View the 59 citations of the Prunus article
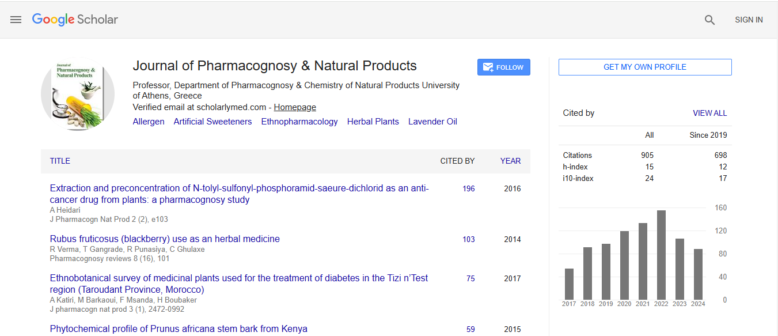The height and width of the screenshot is (336, 778). 470,329
